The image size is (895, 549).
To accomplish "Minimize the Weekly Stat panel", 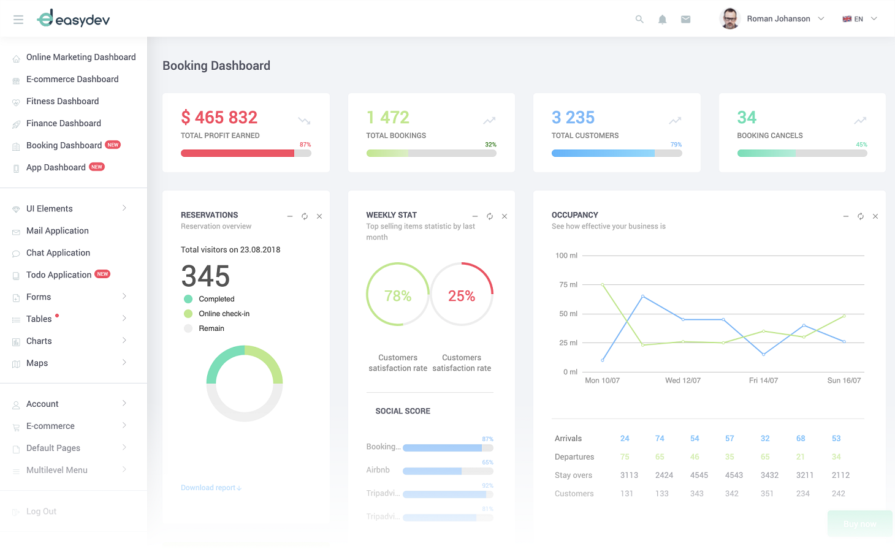I will pyautogui.click(x=475, y=216).
